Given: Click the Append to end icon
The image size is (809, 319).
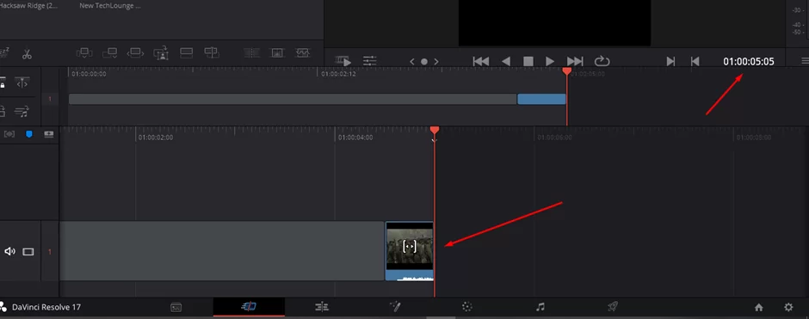Looking at the screenshot, I should click(x=110, y=52).
